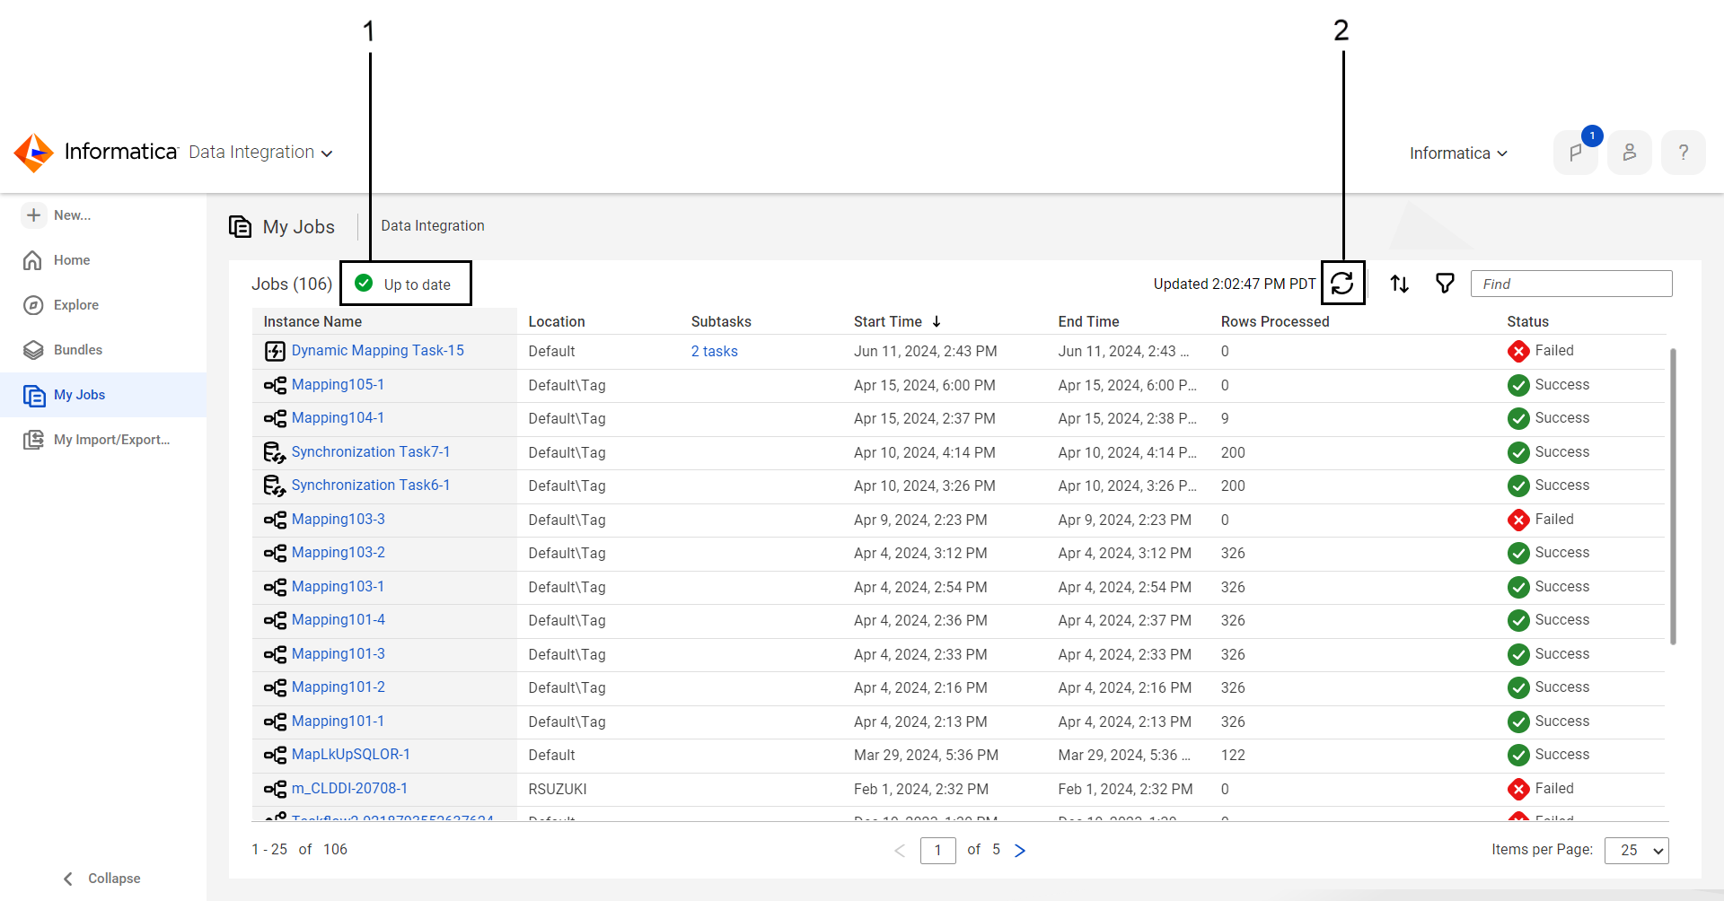Image resolution: width=1724 pixels, height=901 pixels.
Task: Click the m_CLDDI-20708-1 mapping icon
Action: (x=275, y=789)
